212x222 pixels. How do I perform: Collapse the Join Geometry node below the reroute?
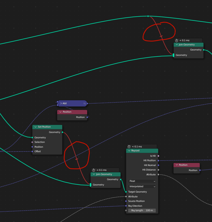tap(177, 45)
